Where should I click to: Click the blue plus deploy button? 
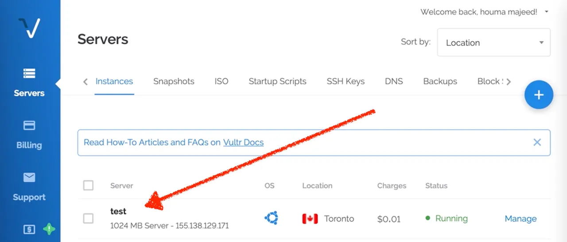coord(539,95)
